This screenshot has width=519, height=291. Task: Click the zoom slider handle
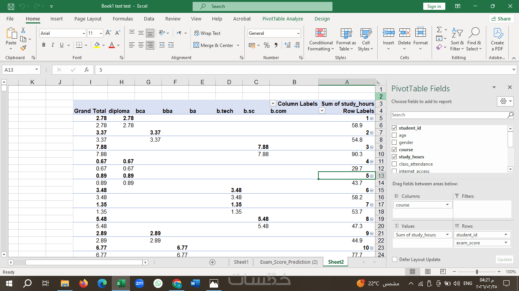click(x=477, y=272)
